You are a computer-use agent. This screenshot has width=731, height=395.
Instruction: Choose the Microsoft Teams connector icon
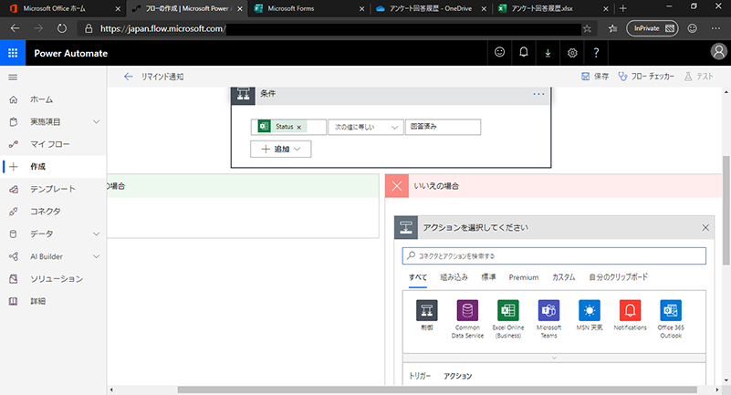point(548,310)
